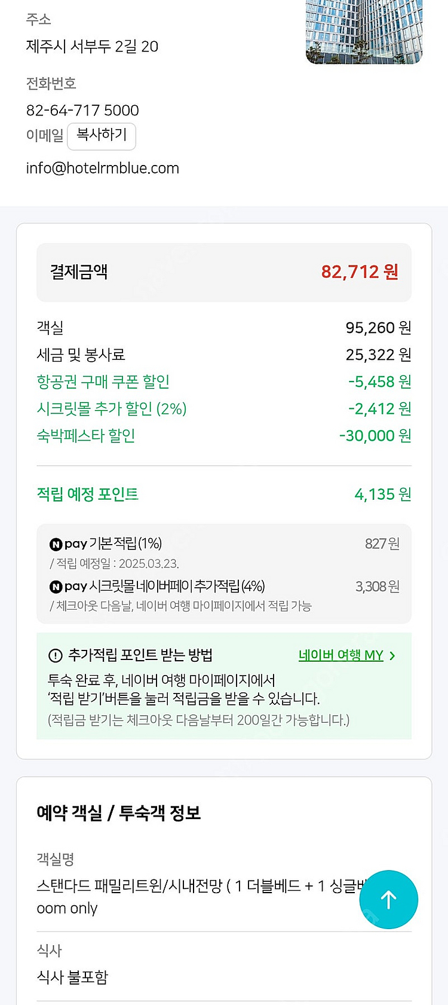Open the 네이버 여행 MY link

point(340,655)
